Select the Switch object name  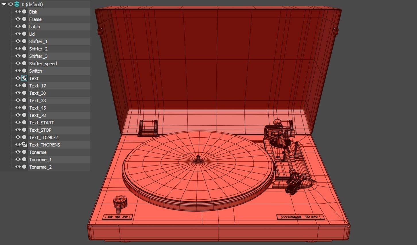[x=35, y=71]
